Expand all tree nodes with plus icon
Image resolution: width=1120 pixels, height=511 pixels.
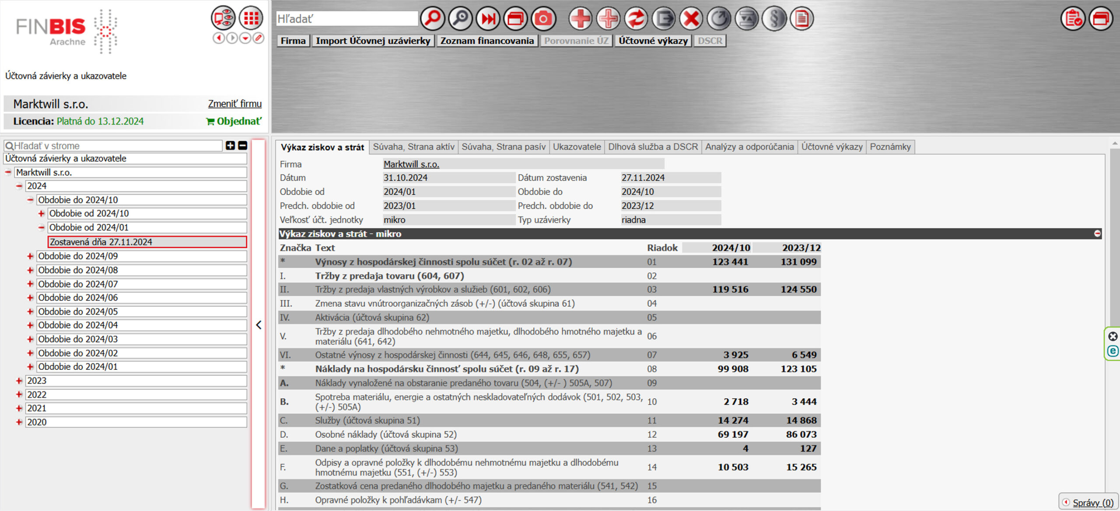point(230,146)
